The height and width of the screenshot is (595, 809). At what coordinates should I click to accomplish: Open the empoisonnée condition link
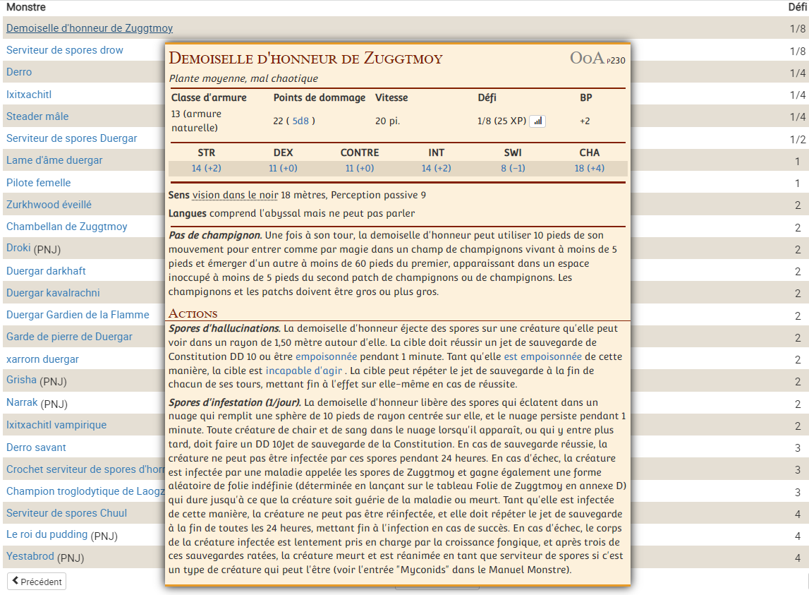(326, 357)
